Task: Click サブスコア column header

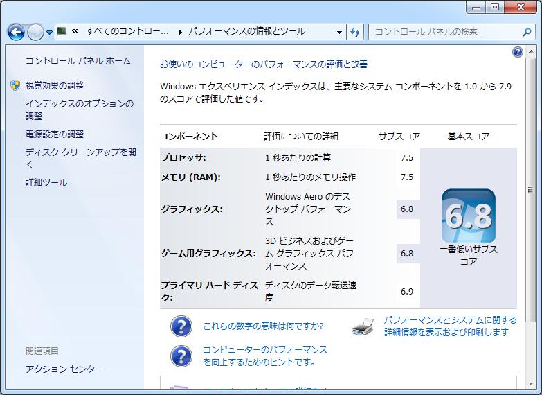Action: click(x=399, y=137)
